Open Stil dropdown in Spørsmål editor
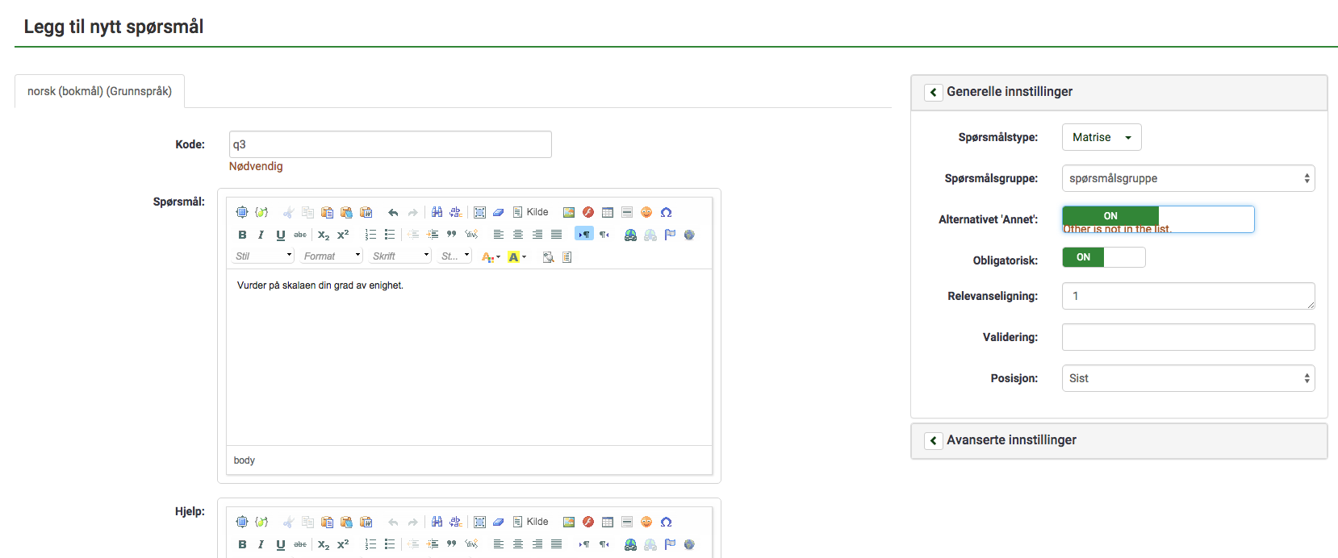Image resolution: width=1338 pixels, height=558 pixels. point(263,256)
